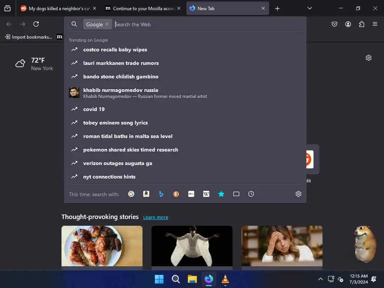Screen dimensions: 384x288
Task: Select suggestion khabib nurmagomedov russia
Action: (185, 93)
